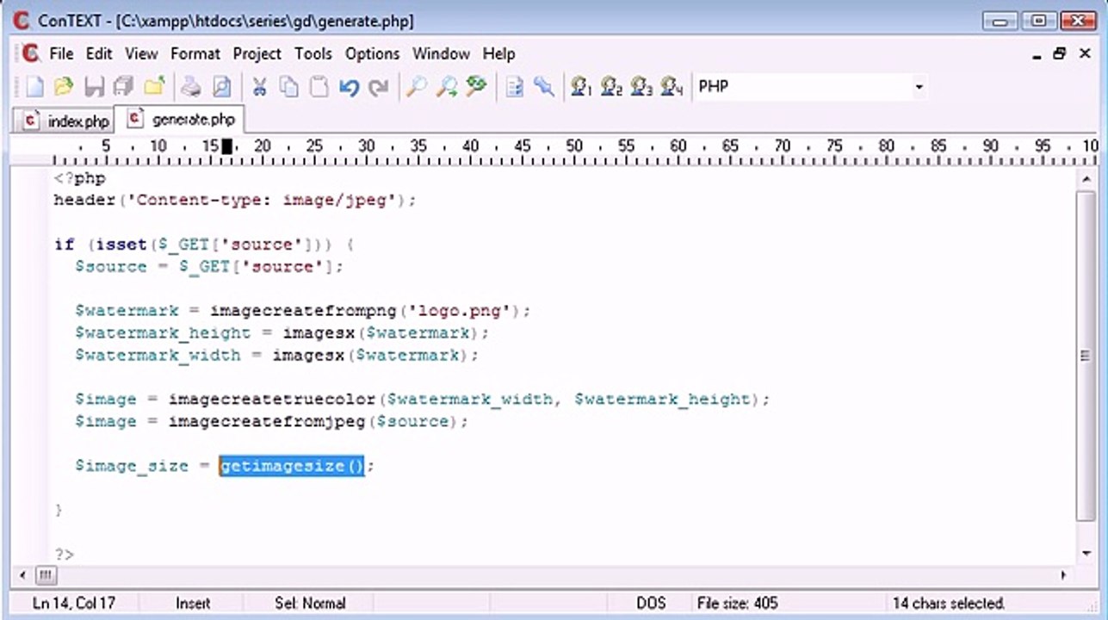Open Print Preview icon
This screenshot has height=620, width=1108.
pyautogui.click(x=222, y=86)
